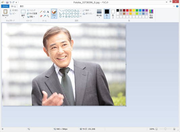Open the ファイル file menu

(5, 6)
